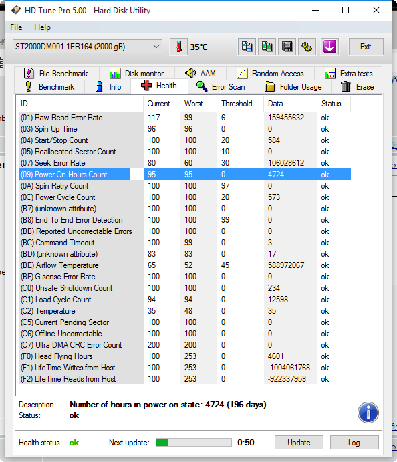The image size is (397, 462).
Task: Click the Exit button
Action: click(x=366, y=47)
